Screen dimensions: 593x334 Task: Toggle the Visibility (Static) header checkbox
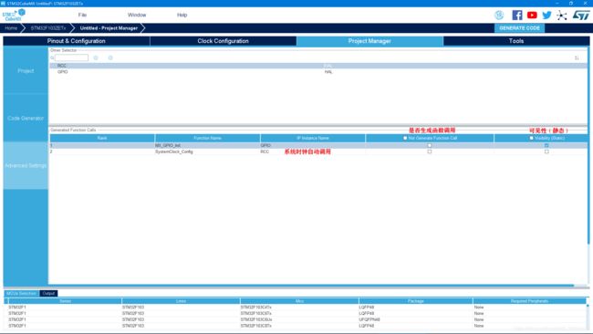point(531,138)
